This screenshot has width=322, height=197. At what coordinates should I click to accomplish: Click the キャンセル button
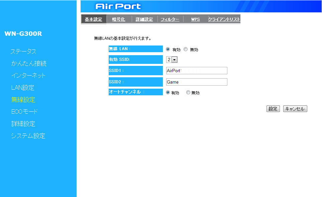point(295,109)
